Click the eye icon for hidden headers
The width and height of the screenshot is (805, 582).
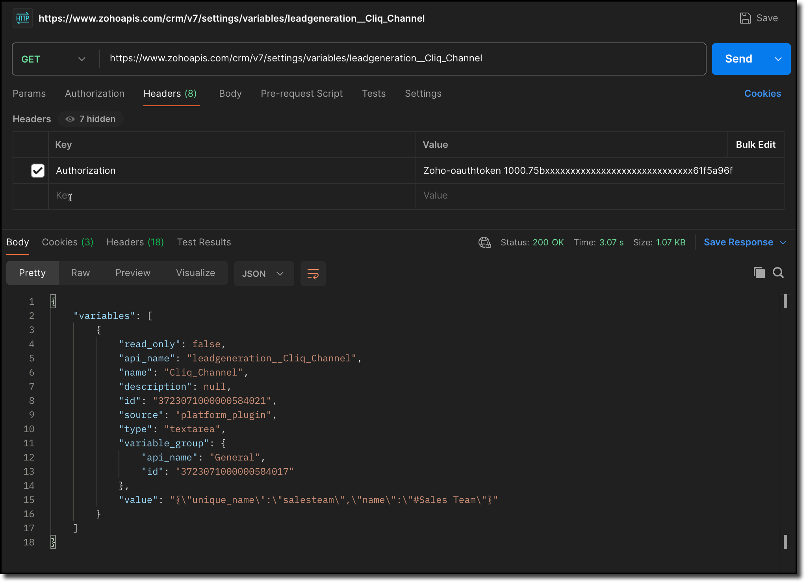pyautogui.click(x=70, y=119)
